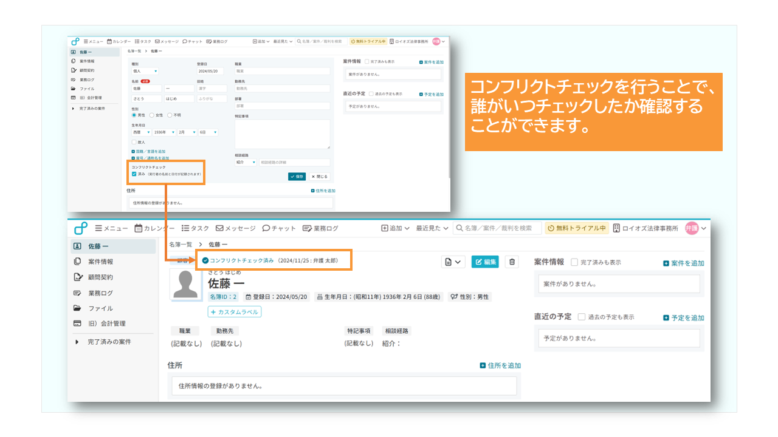Image resolution: width=778 pixels, height=437 pixels.
Task: Click the app logo in the lower profile window
Action: click(80, 228)
